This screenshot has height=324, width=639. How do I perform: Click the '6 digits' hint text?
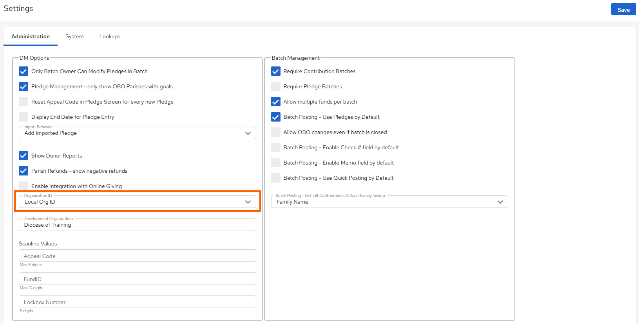pos(26,311)
